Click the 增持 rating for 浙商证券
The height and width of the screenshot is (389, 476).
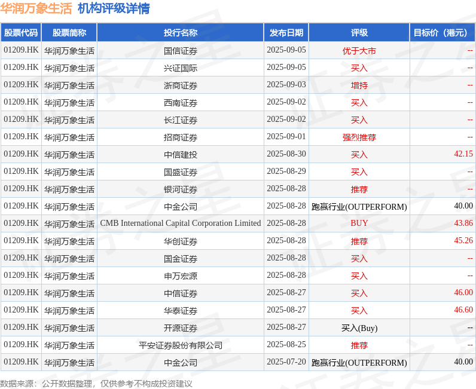(x=359, y=85)
